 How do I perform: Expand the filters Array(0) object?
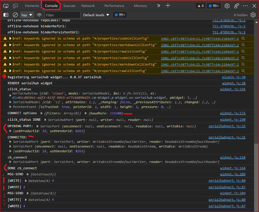click(42, 113)
